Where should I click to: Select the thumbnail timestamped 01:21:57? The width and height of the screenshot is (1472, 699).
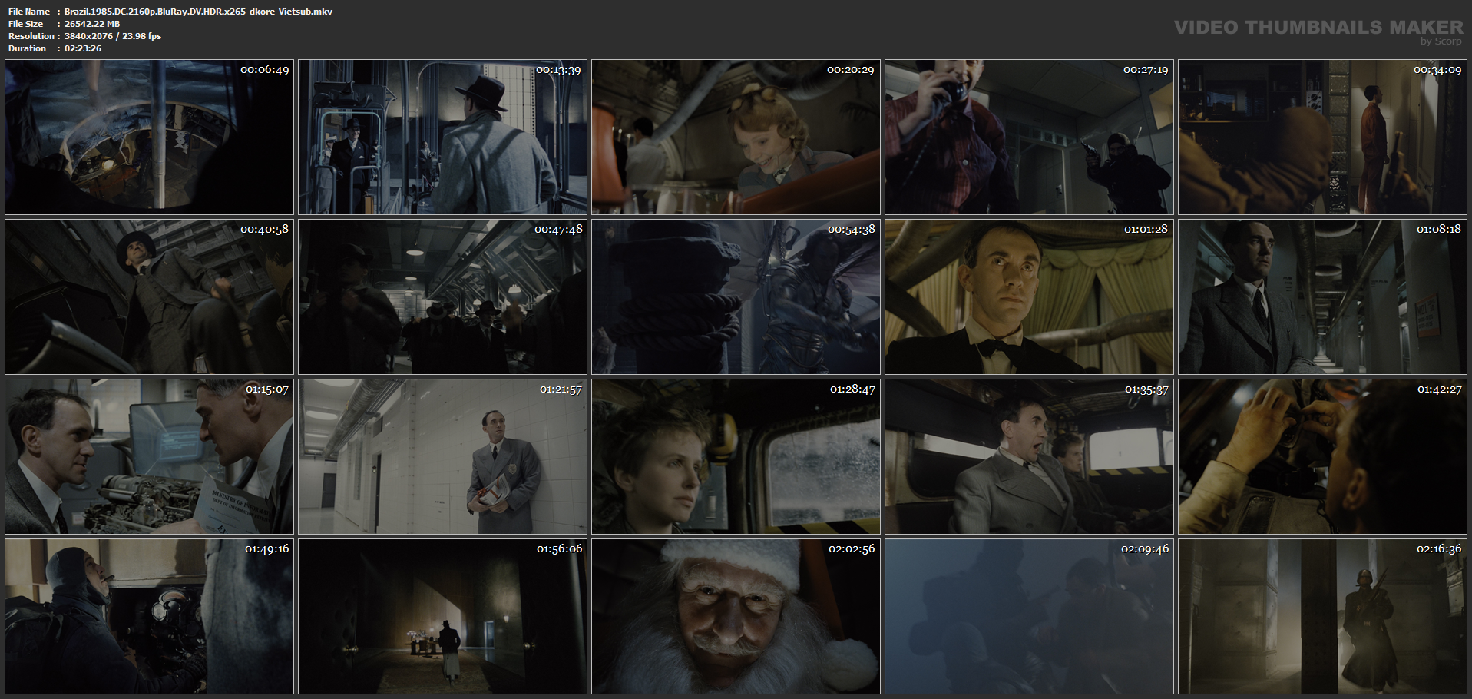(x=442, y=456)
